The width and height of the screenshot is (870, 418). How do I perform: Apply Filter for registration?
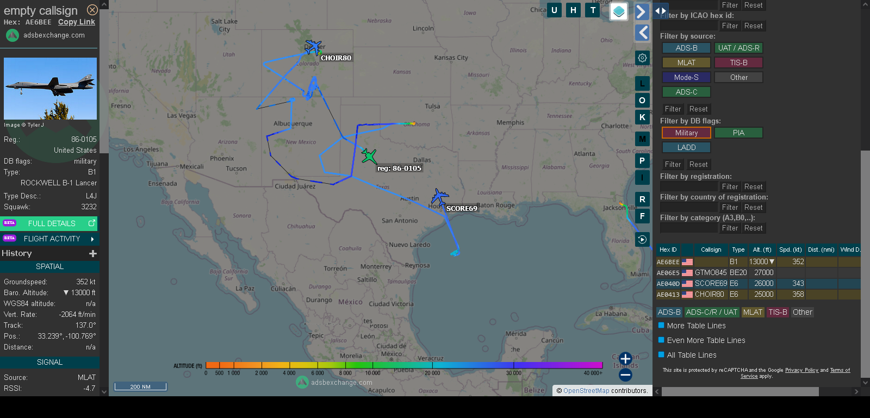(x=730, y=186)
